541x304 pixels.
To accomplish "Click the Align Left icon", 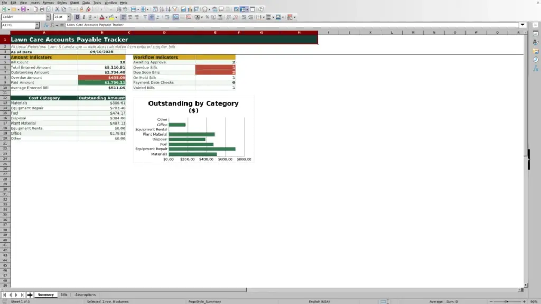I will click(124, 17).
